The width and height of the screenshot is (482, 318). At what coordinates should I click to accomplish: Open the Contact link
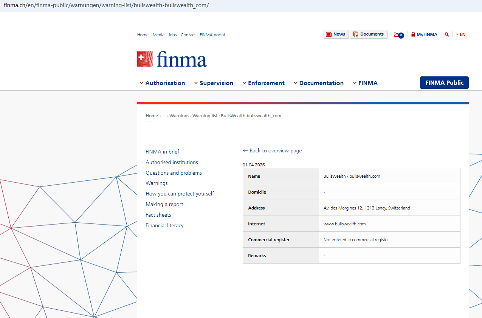click(188, 35)
